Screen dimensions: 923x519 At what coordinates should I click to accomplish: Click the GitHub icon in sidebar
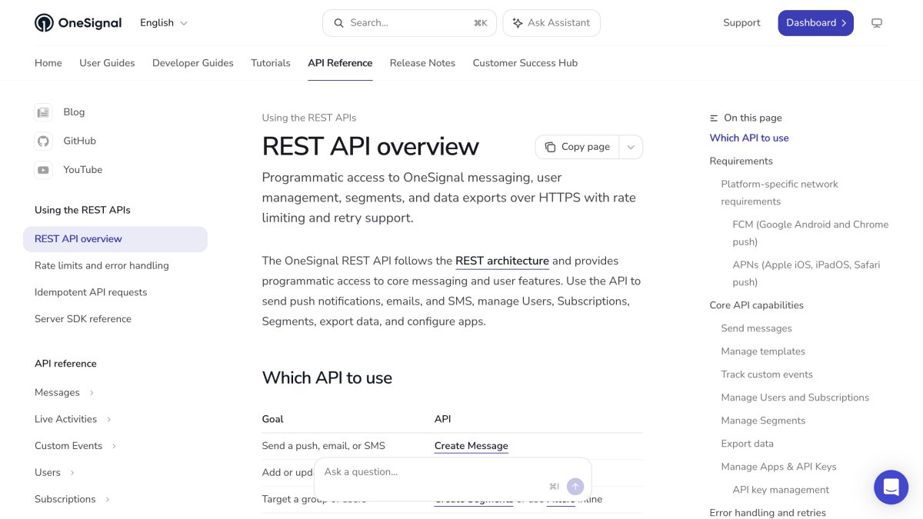[x=43, y=141]
